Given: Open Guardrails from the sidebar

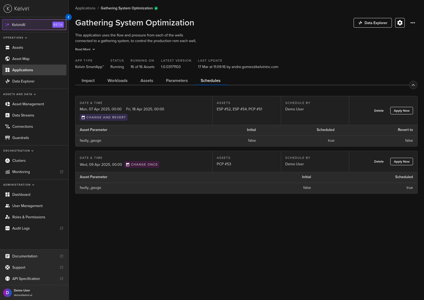Looking at the screenshot, I should [21, 138].
